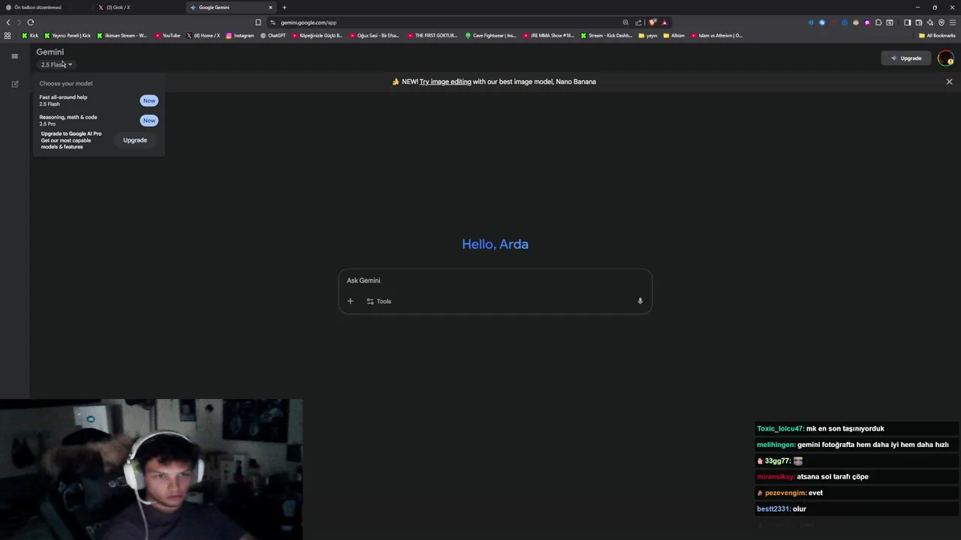The width and height of the screenshot is (961, 540).
Task: Open the Try image editing link
Action: tap(445, 82)
